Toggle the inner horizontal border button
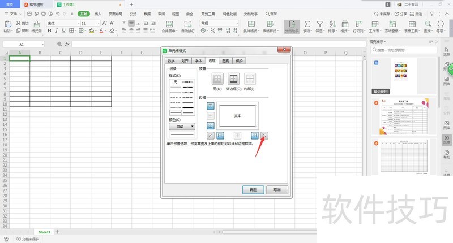Viewport: 453px width, 243px height. coord(211,116)
